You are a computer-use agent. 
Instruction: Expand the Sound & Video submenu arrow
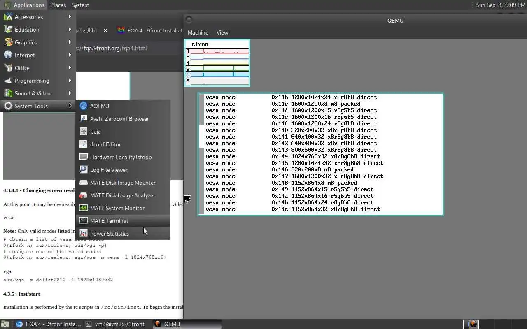pos(70,93)
